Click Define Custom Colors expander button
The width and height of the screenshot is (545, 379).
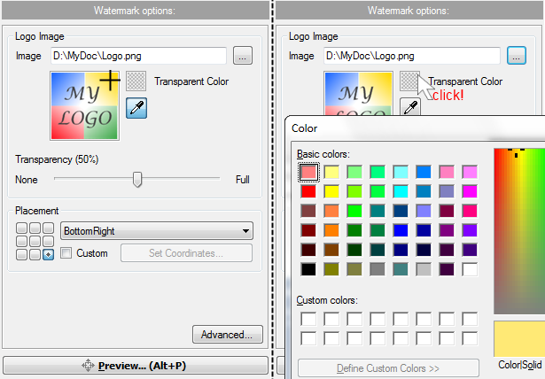tap(388, 368)
